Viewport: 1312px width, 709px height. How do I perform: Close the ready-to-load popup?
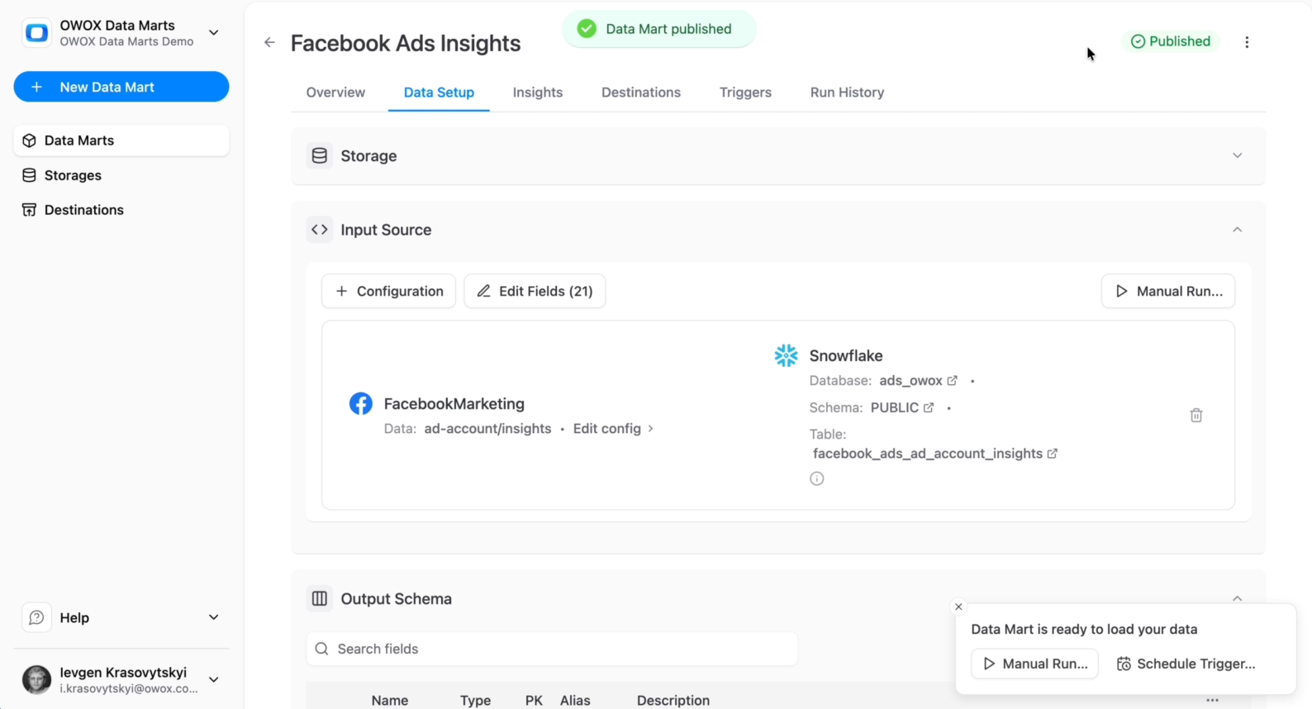tap(958, 607)
